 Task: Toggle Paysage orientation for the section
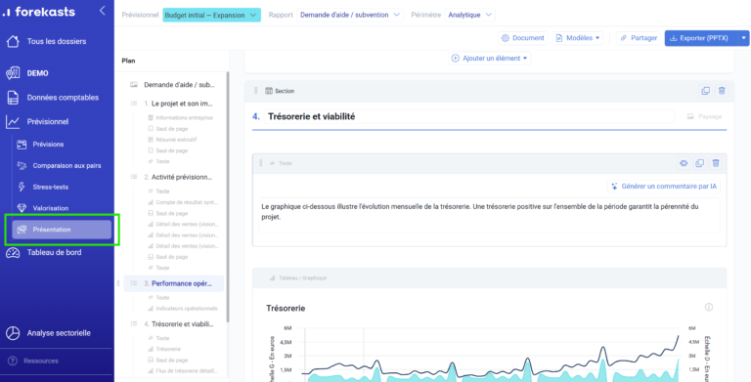coord(704,116)
